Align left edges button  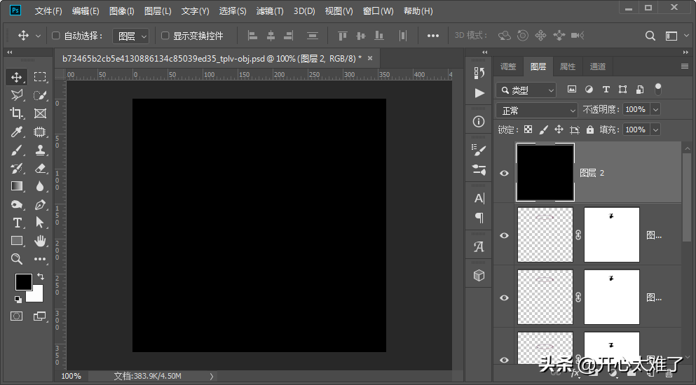(x=252, y=36)
